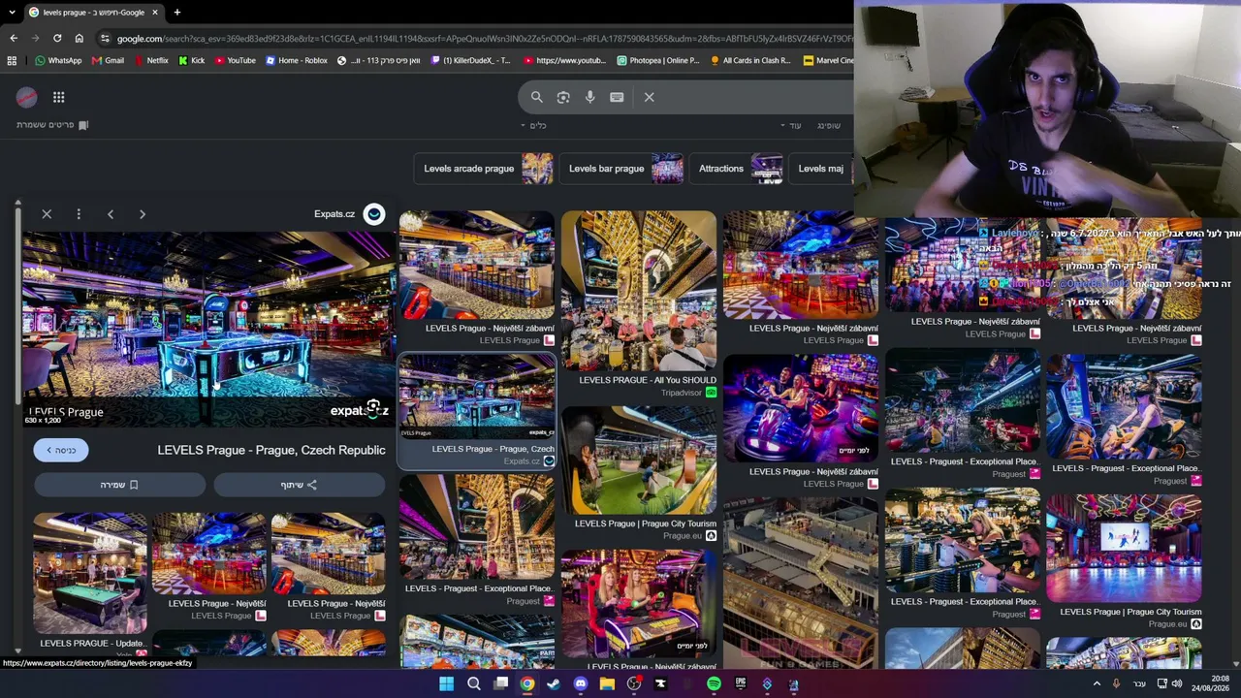Select the levels prague Google tab
Viewport: 1241px width, 698px height.
point(93,13)
